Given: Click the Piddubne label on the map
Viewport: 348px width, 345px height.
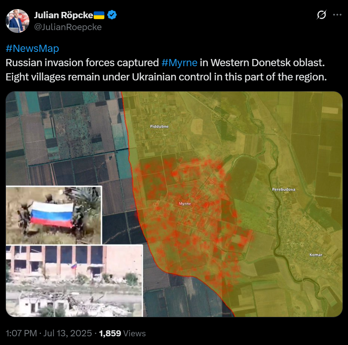Looking at the screenshot, I should coord(160,126).
